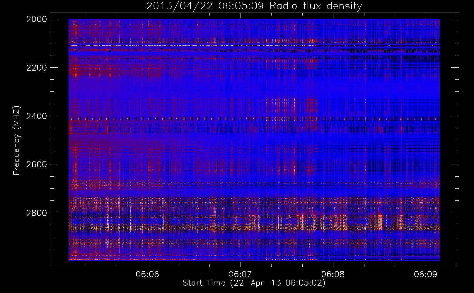Viewport: 474px width, 293px height.
Task: Click the plot title "2013/04/22 06:05:09 Radio flux density"
Action: point(254,6)
